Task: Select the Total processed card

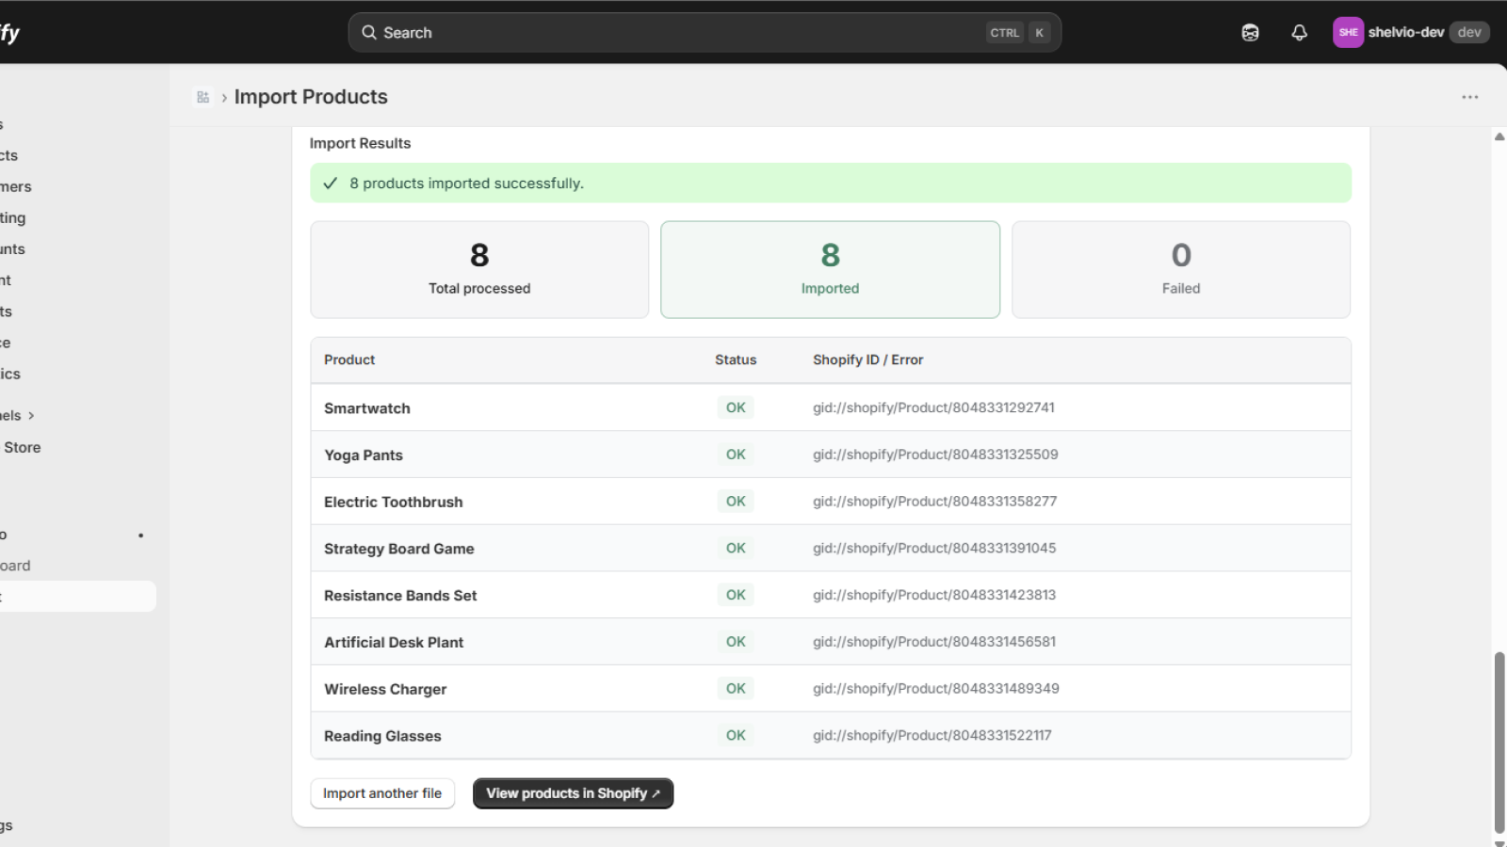Action: tap(479, 269)
